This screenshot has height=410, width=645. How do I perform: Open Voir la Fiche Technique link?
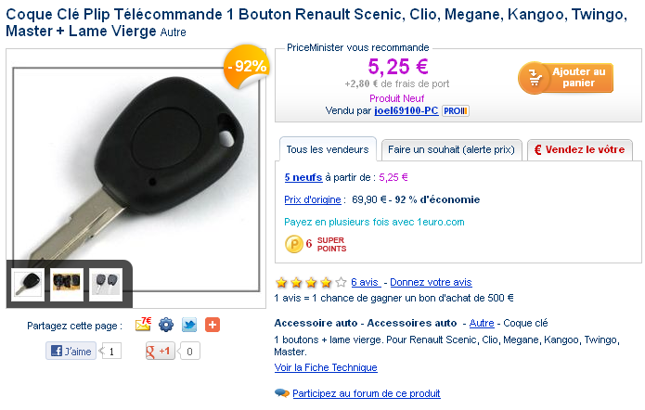[326, 367]
